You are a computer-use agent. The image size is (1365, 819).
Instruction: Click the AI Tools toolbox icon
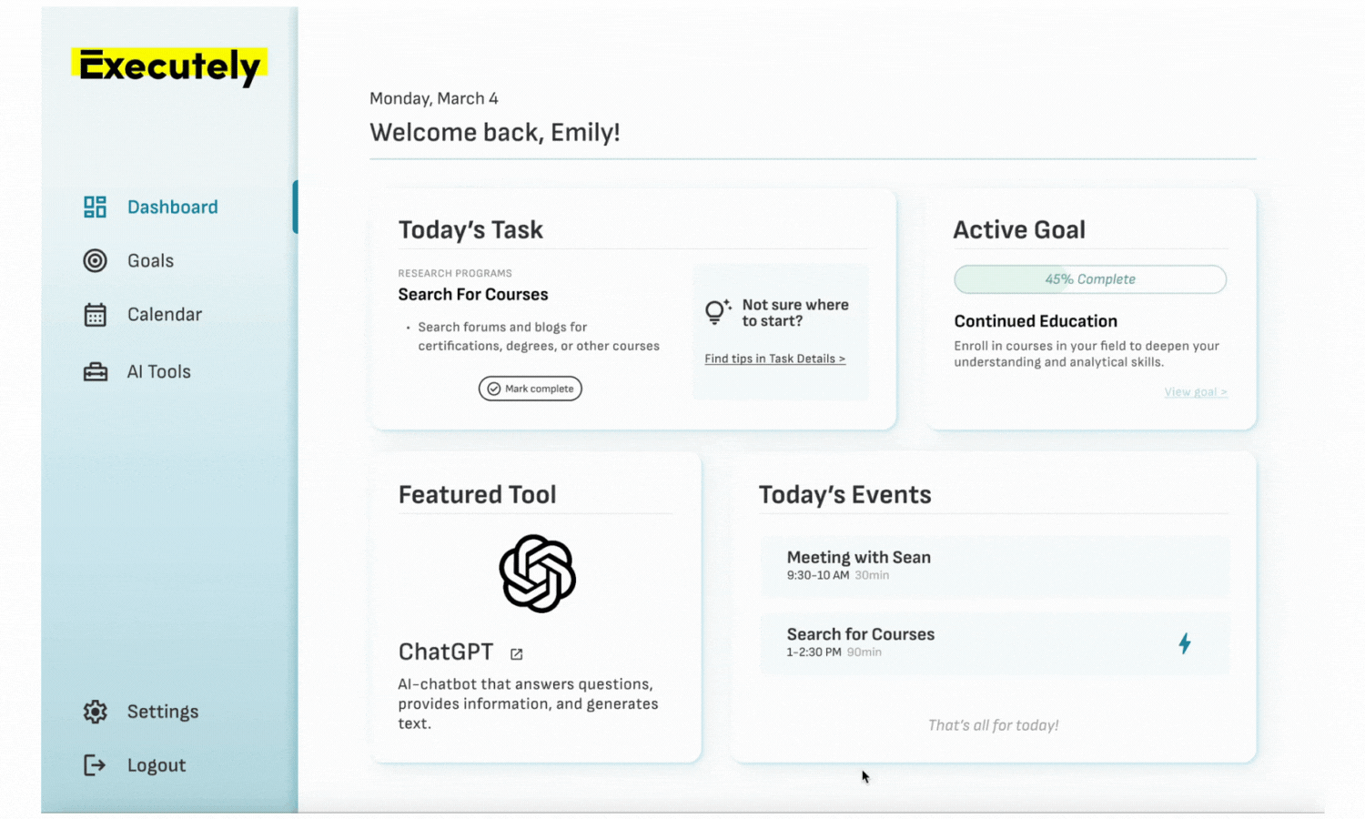point(95,372)
